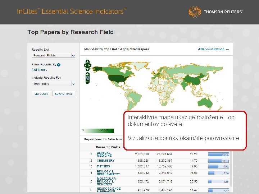Pan the map up with the arrow control
The width and height of the screenshot is (259, 194).
pyautogui.click(x=87, y=62)
